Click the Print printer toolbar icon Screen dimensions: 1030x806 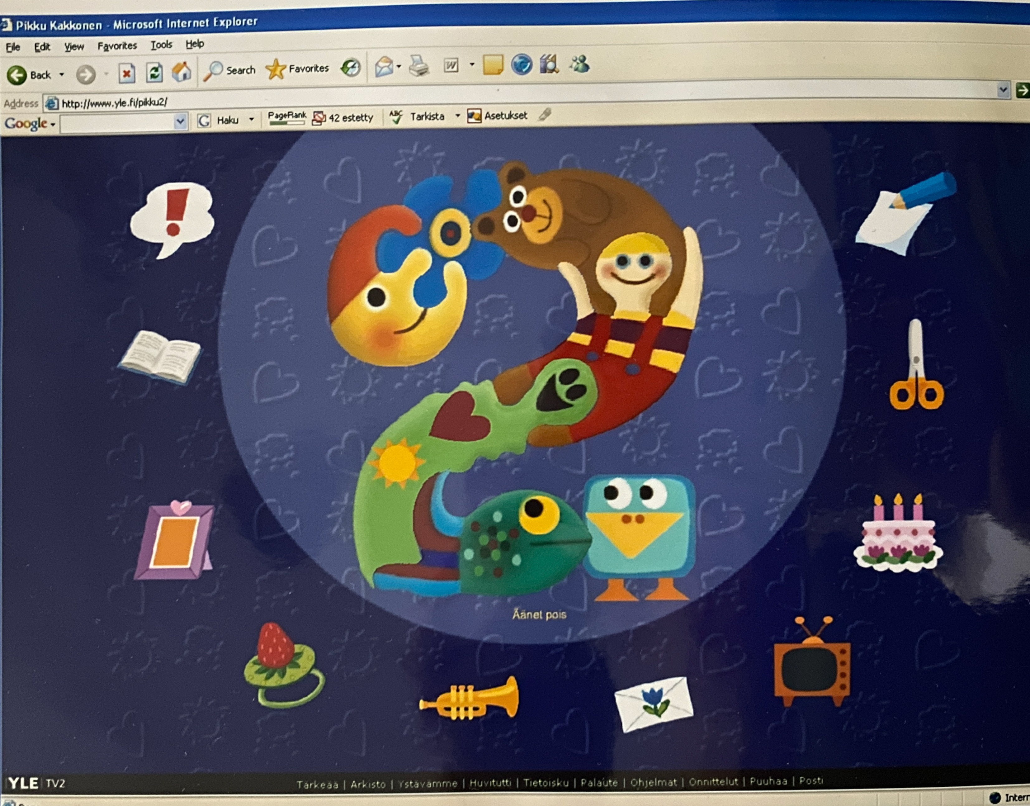point(418,66)
